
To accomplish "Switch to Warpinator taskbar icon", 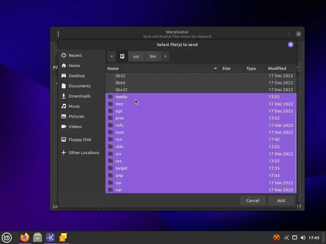I will click(50, 238).
